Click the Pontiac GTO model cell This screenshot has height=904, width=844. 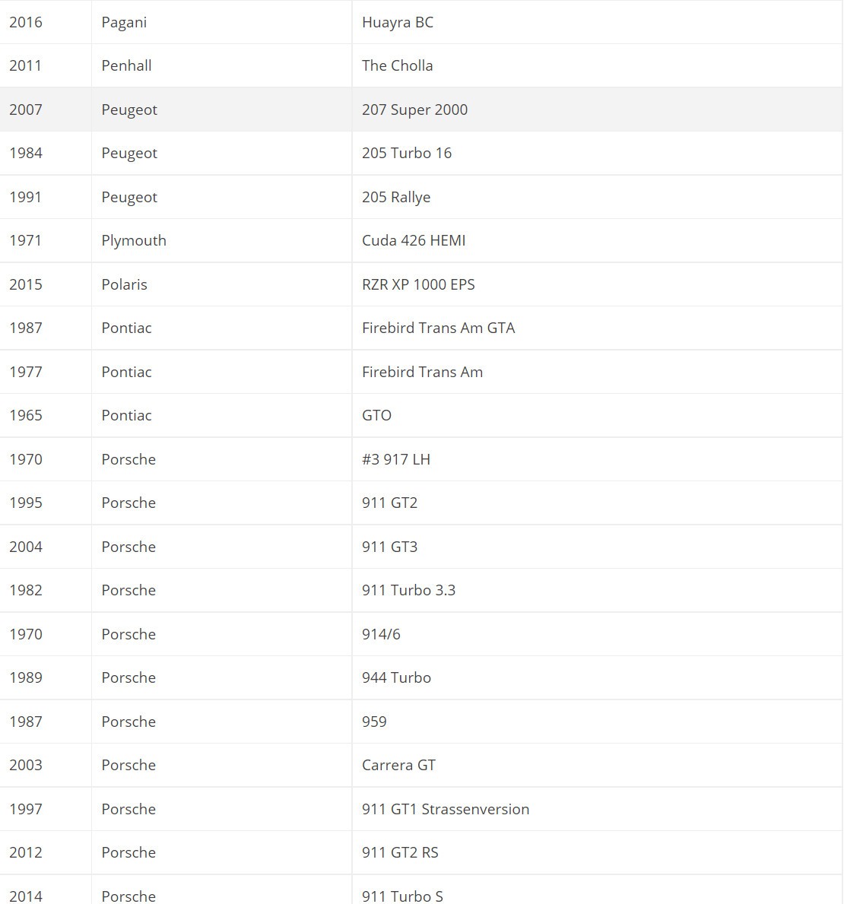point(376,415)
